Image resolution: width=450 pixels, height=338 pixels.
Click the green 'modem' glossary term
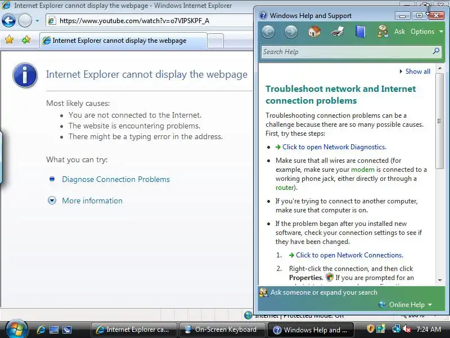(363, 170)
